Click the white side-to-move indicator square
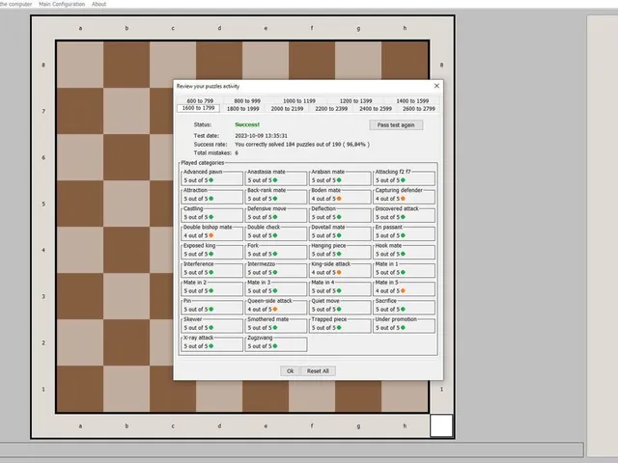Screen dimensions: 618x463 441,425
